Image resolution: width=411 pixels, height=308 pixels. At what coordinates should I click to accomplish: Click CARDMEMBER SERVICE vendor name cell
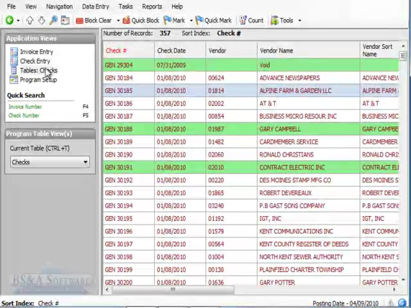point(308,142)
